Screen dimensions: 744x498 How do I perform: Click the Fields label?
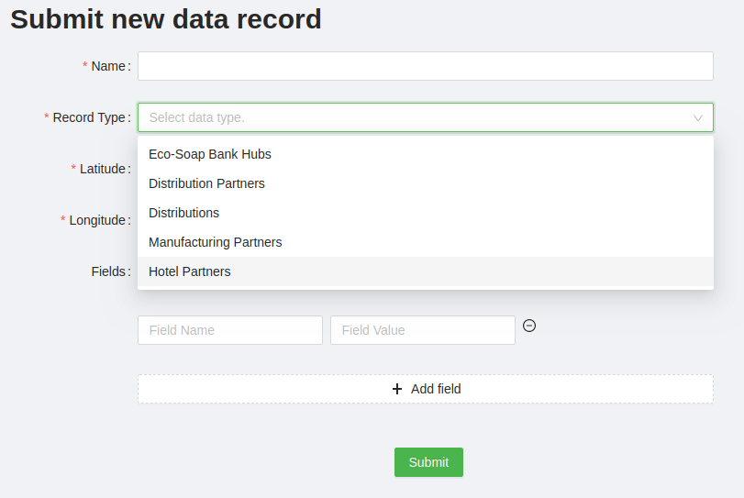click(108, 271)
